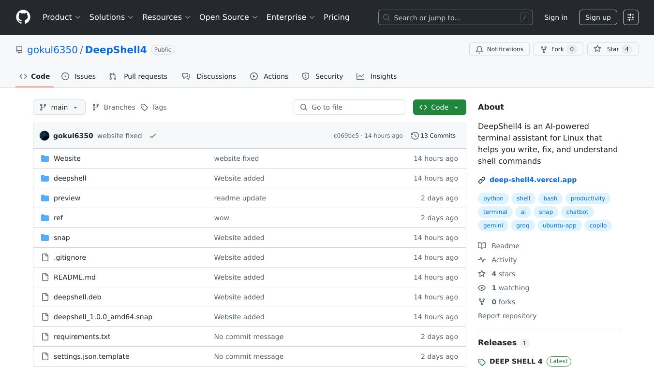Open the 13 Commits history
This screenshot has height=367, width=654.
[x=433, y=136]
